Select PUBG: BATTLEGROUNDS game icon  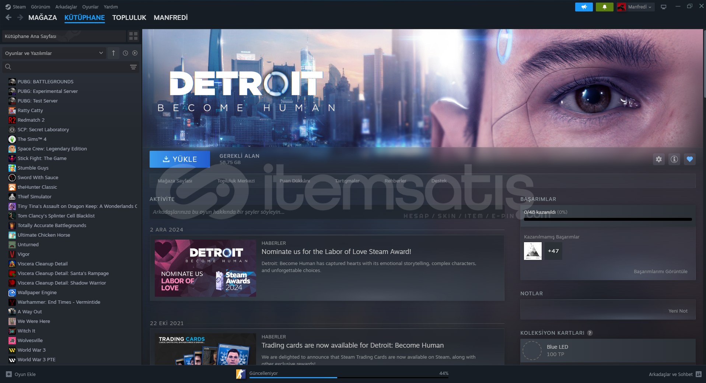12,82
